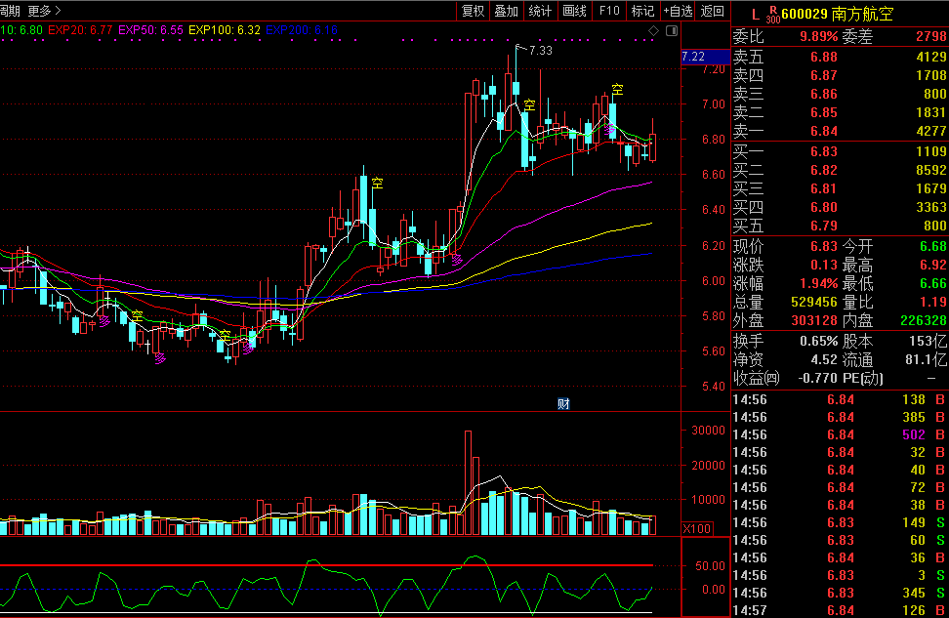Select the 买一 bid row at 6.83

[x=840, y=152]
